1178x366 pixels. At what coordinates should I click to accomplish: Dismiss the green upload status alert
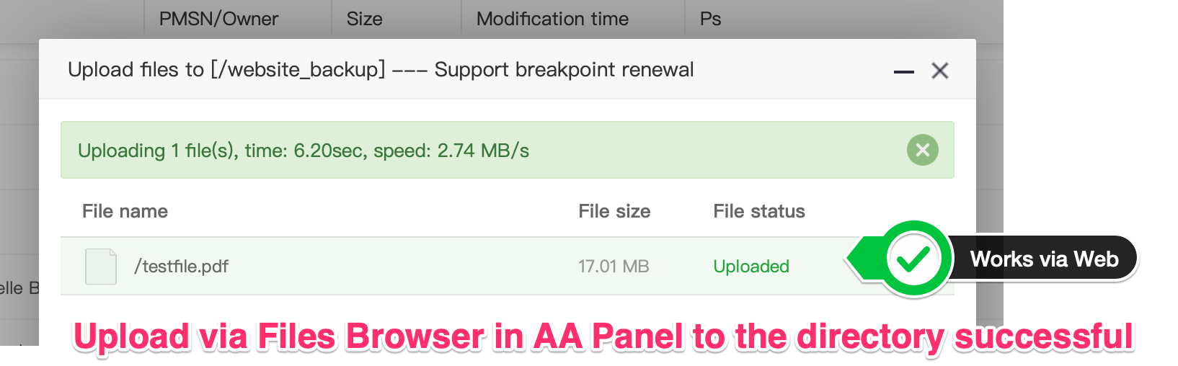coord(922,150)
